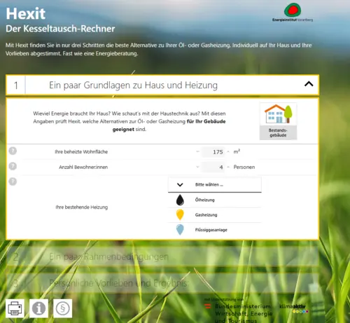Viewport: 350px width, 323px height.
Task: Click the Bewohner count field showing 4
Action: (x=213, y=167)
